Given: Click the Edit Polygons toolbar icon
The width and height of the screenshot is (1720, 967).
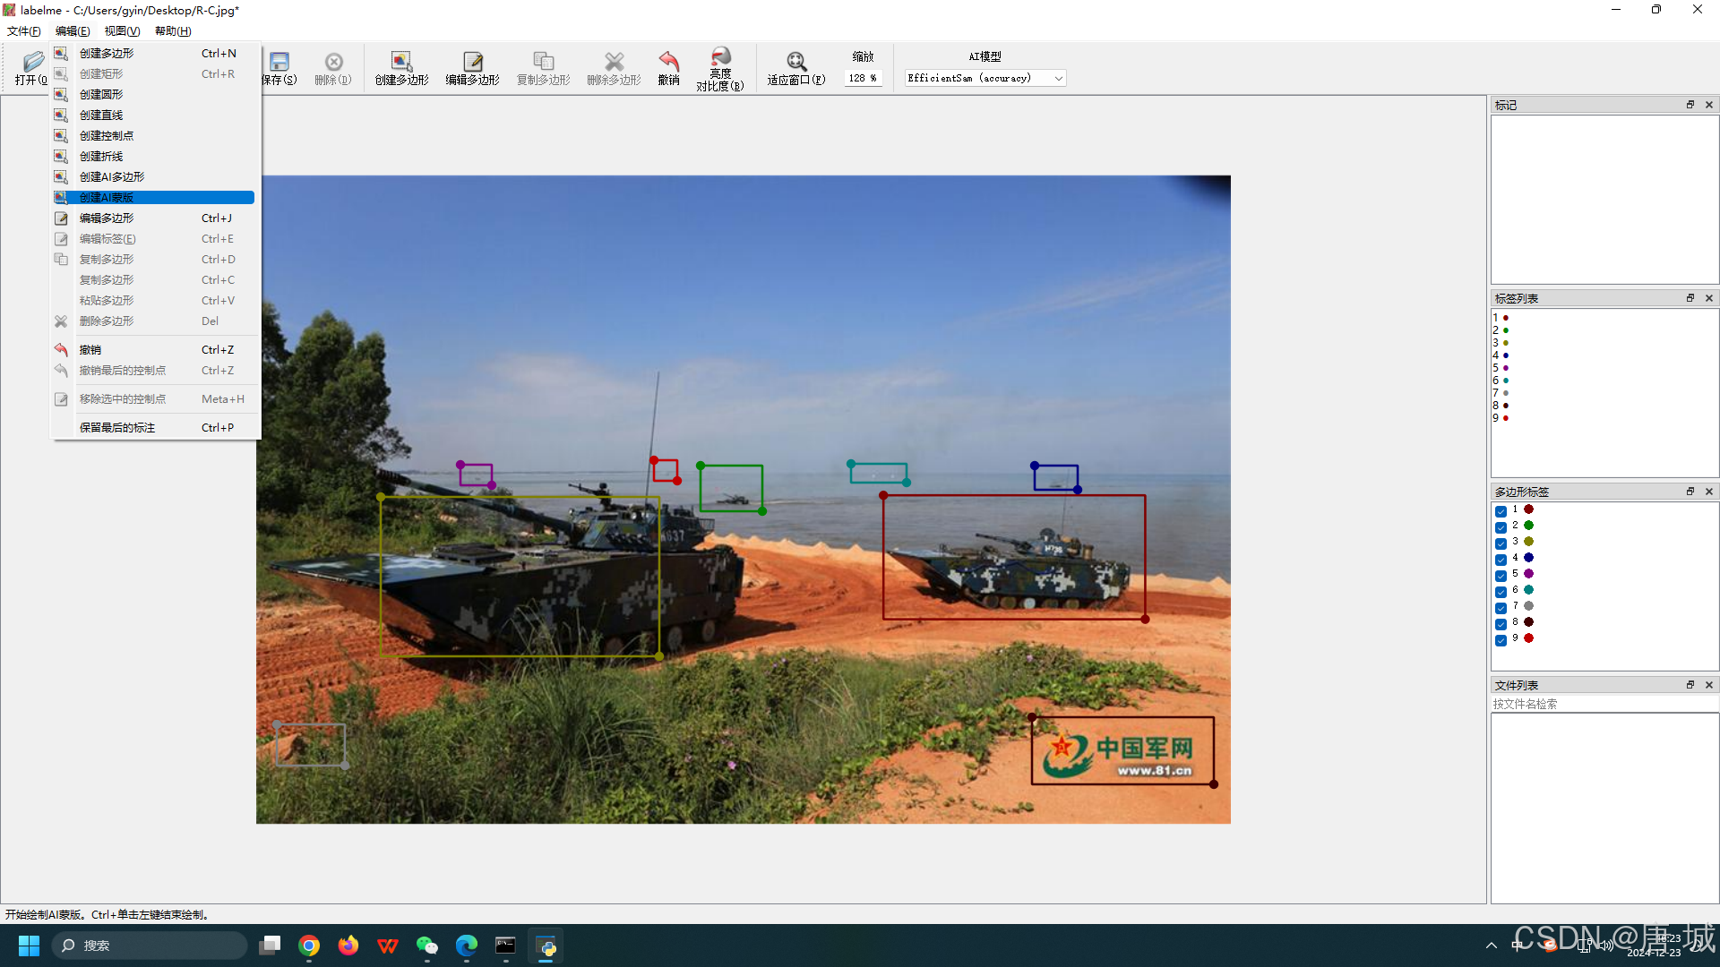Looking at the screenshot, I should click(472, 63).
